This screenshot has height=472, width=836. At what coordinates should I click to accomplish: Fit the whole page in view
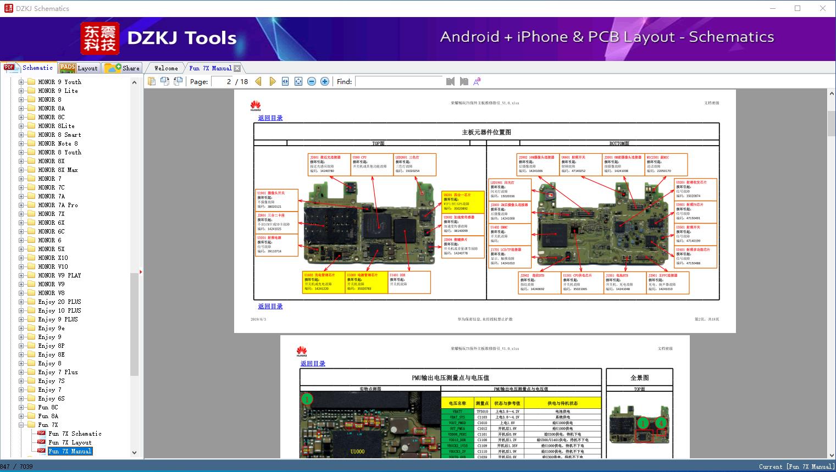click(298, 81)
